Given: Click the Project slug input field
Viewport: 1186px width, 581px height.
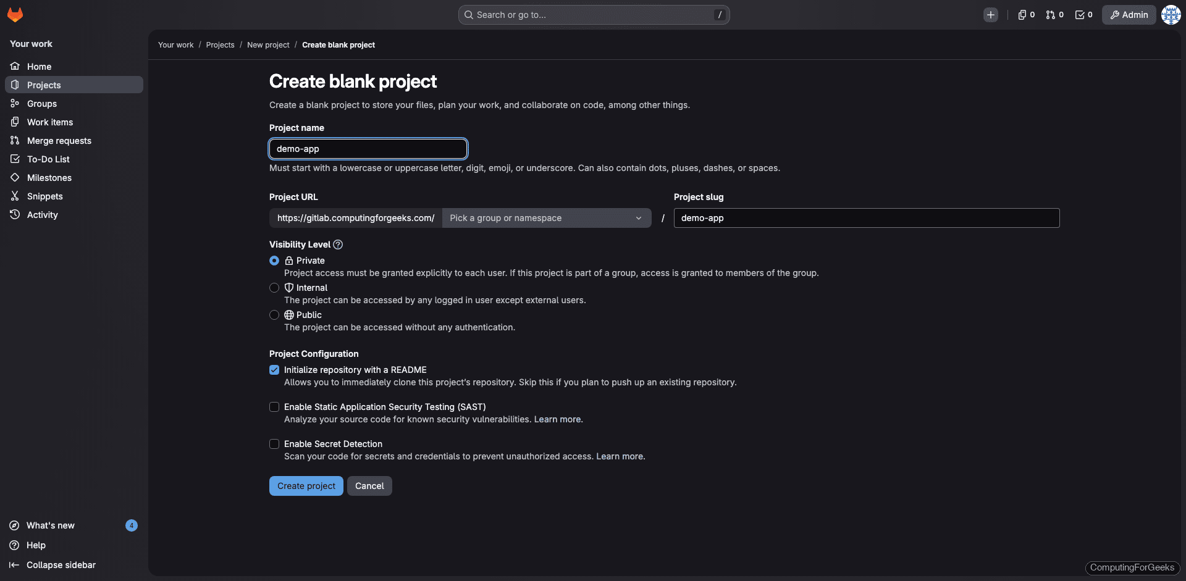Looking at the screenshot, I should [866, 218].
